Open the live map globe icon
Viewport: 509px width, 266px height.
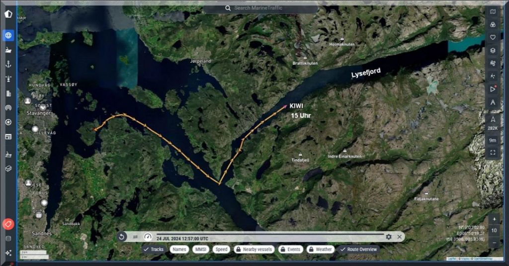pyautogui.click(x=8, y=35)
